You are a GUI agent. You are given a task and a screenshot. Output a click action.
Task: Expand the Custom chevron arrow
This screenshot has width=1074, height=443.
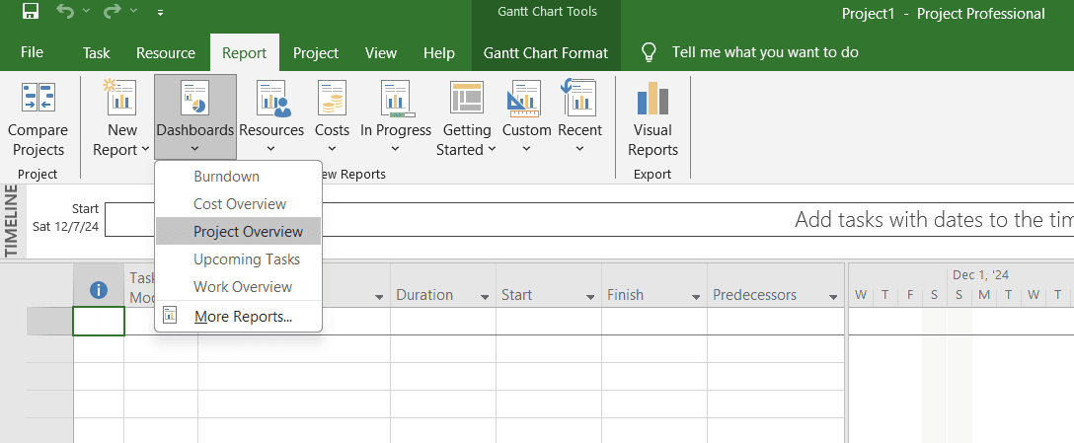527,149
